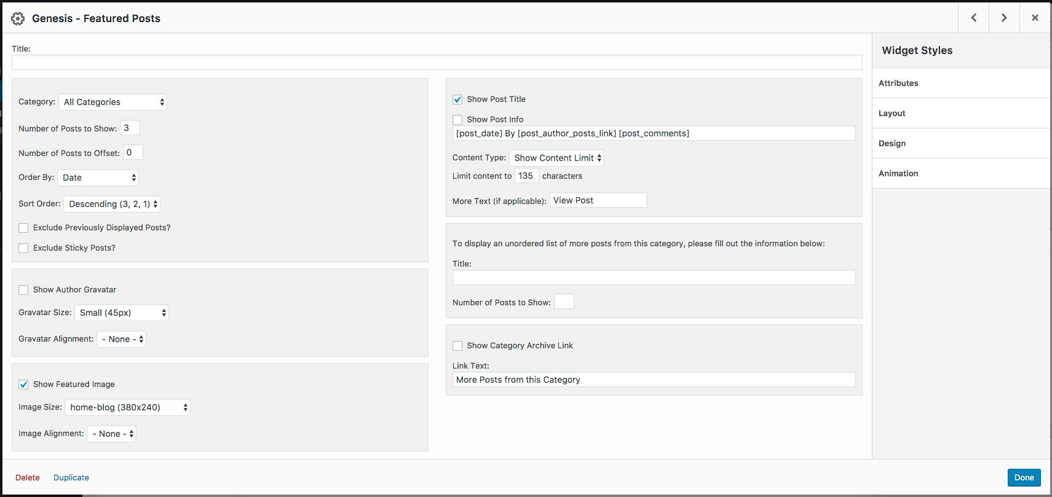Click the Done button
This screenshot has width=1052, height=497.
pyautogui.click(x=1024, y=477)
